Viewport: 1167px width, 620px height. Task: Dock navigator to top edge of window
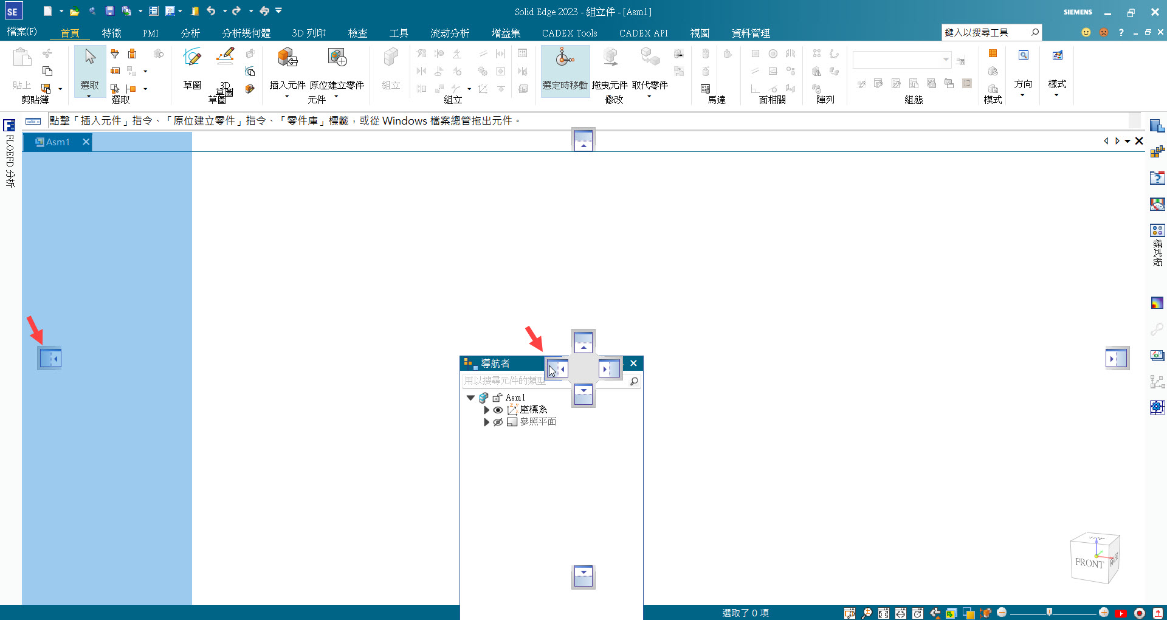click(583, 140)
